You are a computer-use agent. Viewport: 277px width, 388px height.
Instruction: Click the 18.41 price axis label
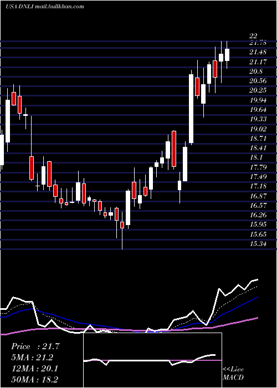(258, 148)
